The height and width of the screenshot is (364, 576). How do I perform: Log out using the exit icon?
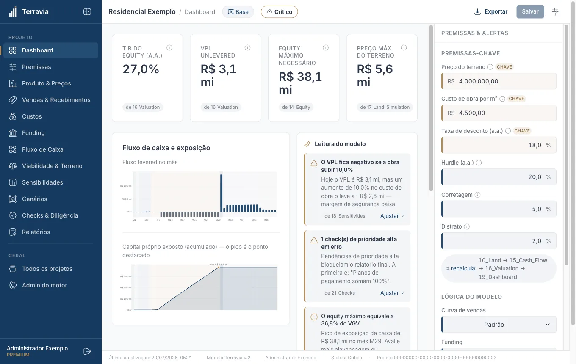click(87, 351)
